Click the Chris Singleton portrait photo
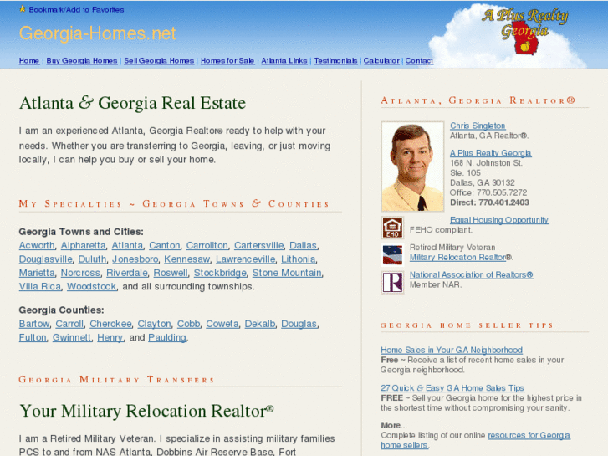 click(x=412, y=167)
